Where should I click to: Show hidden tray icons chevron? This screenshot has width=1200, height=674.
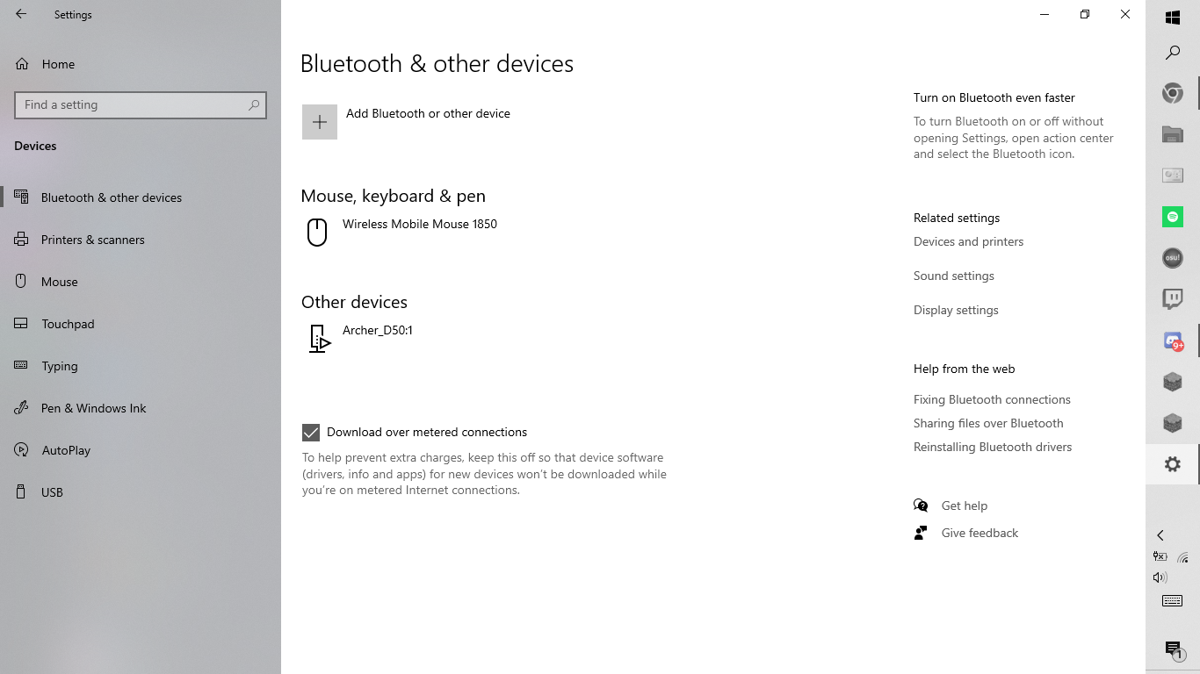(x=1160, y=535)
